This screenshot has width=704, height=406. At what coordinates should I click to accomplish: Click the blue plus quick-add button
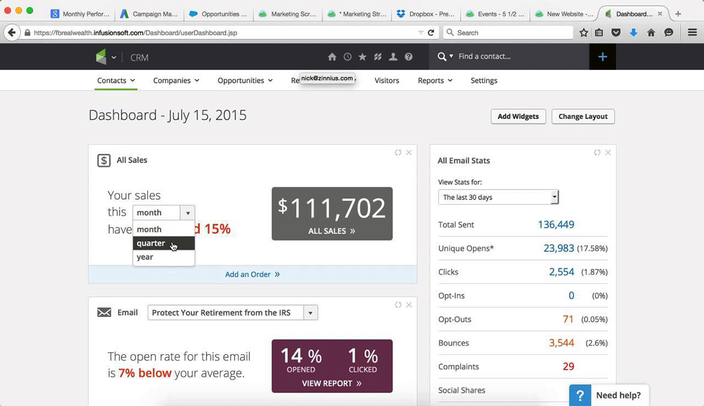[x=603, y=57]
